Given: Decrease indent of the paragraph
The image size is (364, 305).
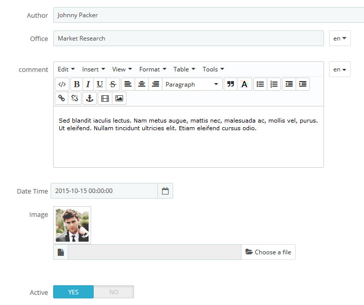Looking at the screenshot, I should point(289,84).
